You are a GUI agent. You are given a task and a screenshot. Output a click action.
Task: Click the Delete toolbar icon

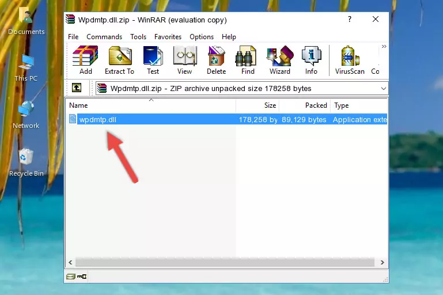pyautogui.click(x=216, y=60)
